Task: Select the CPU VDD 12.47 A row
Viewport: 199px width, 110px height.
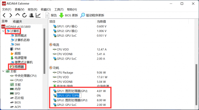Action: (x=80, y=50)
